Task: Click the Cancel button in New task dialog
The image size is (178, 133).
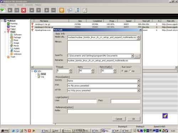Action: [119, 119]
